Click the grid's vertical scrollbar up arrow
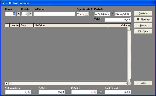 (129, 25)
